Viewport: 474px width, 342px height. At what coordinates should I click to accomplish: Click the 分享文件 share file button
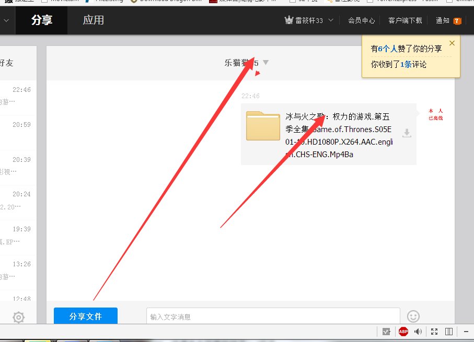85,316
